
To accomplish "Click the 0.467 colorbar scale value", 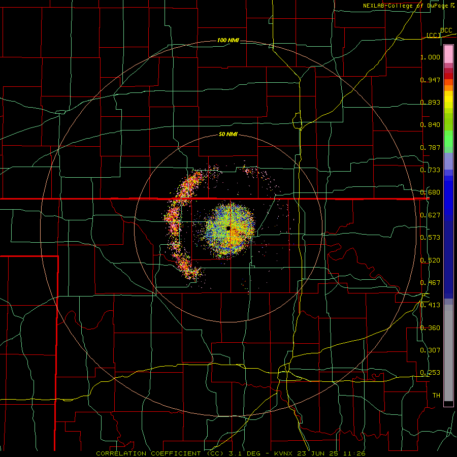I will tap(430, 283).
